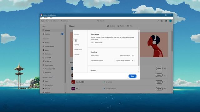
Task: Toggle the Auto-update switch
Action: pyautogui.click(x=92, y=42)
